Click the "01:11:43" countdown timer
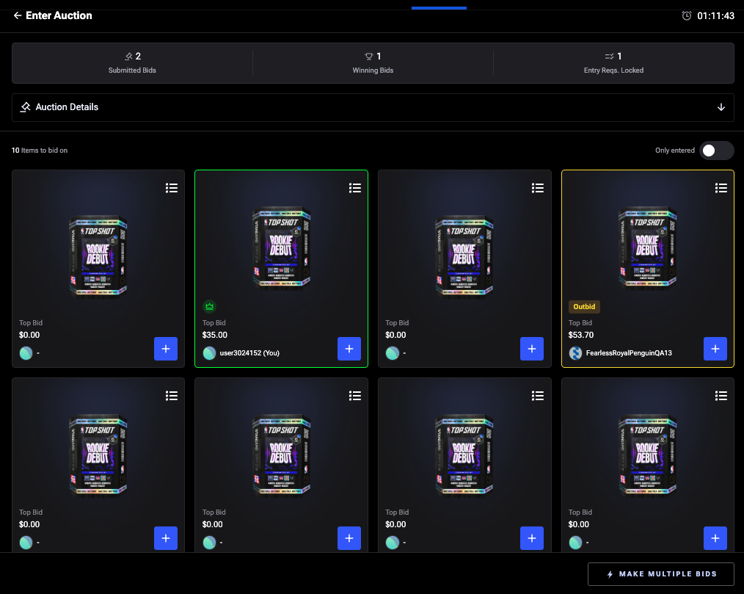744x594 pixels. click(715, 16)
